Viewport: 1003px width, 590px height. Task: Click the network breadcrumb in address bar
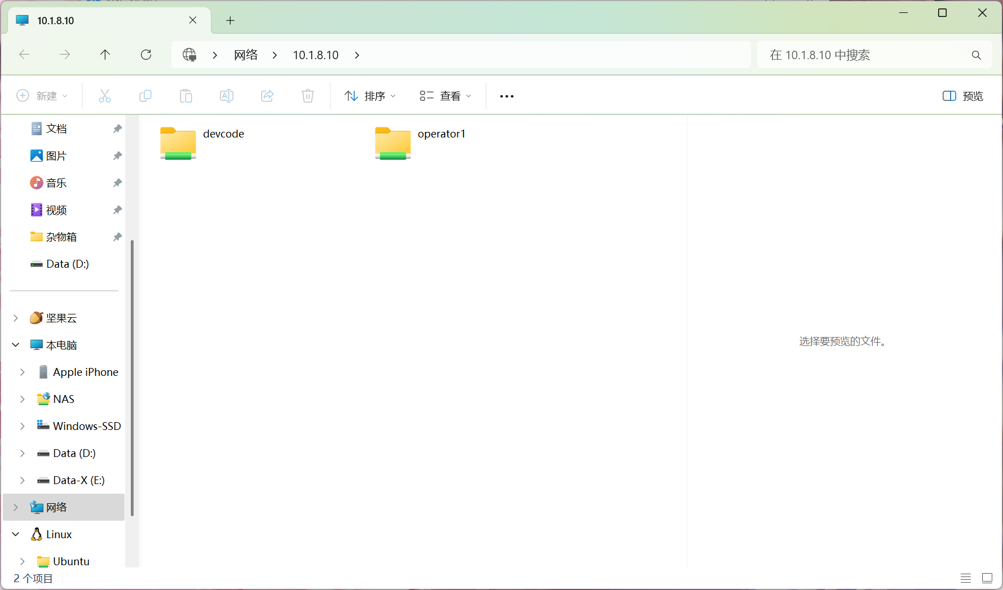click(x=246, y=55)
